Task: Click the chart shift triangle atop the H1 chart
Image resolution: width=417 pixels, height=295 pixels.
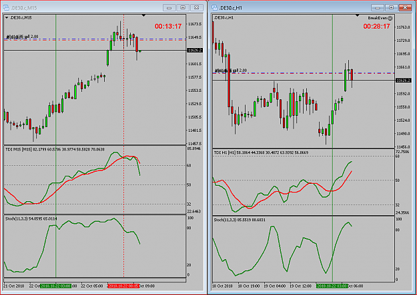Action: tap(359, 16)
